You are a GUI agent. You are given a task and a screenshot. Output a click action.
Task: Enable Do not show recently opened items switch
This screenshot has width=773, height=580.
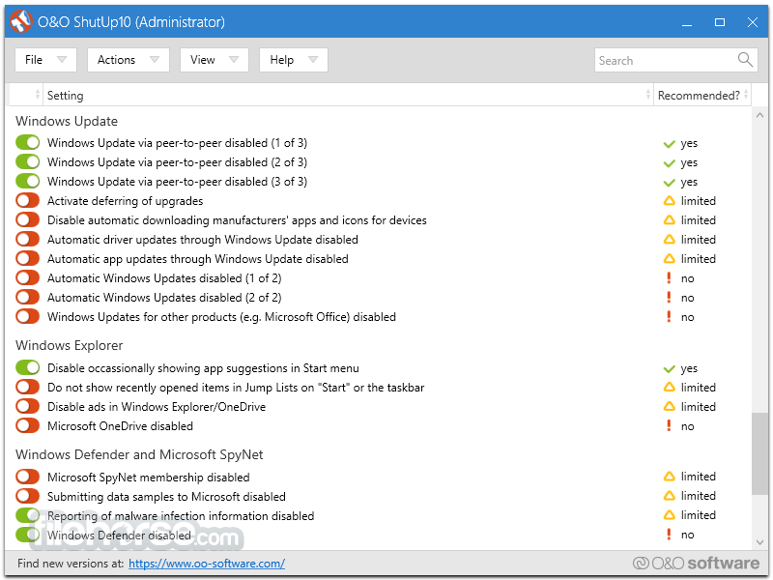click(x=28, y=388)
